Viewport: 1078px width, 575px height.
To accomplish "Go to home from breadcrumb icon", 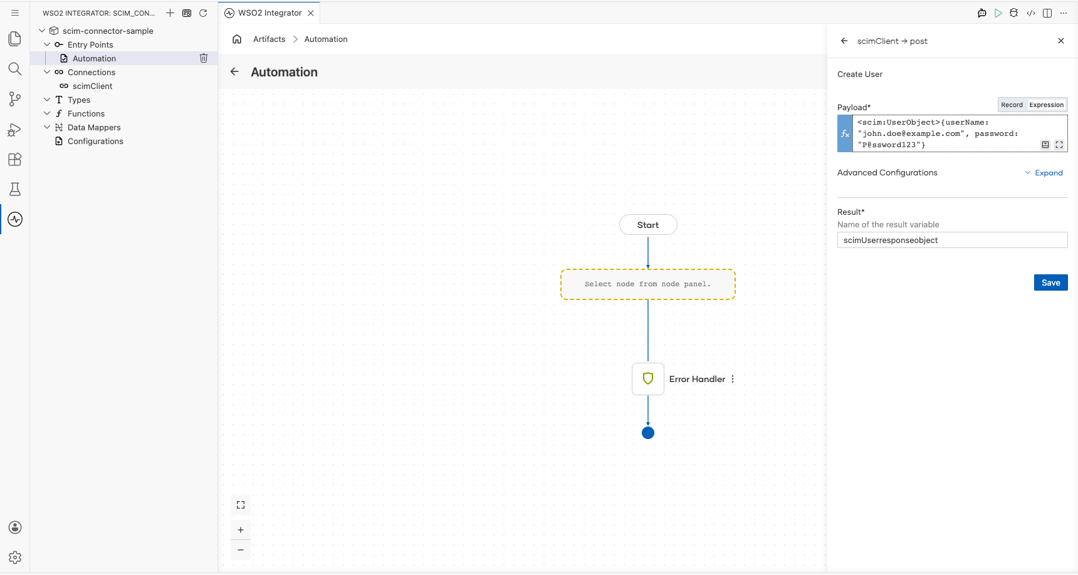I will [237, 39].
